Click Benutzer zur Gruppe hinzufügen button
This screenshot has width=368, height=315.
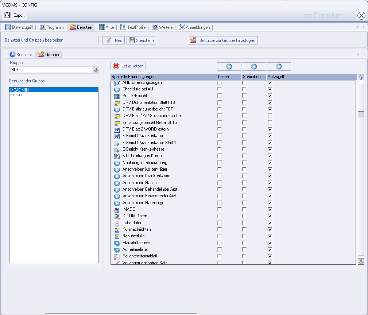pos(222,40)
